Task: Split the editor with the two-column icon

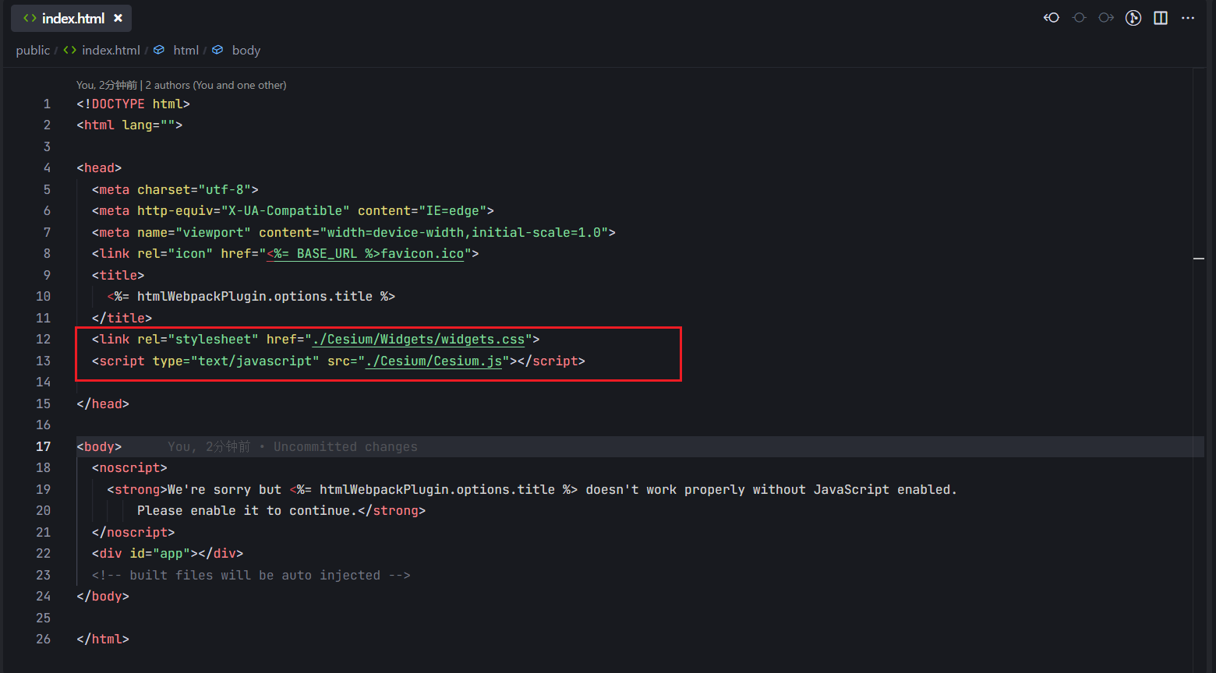Action: pyautogui.click(x=1161, y=18)
